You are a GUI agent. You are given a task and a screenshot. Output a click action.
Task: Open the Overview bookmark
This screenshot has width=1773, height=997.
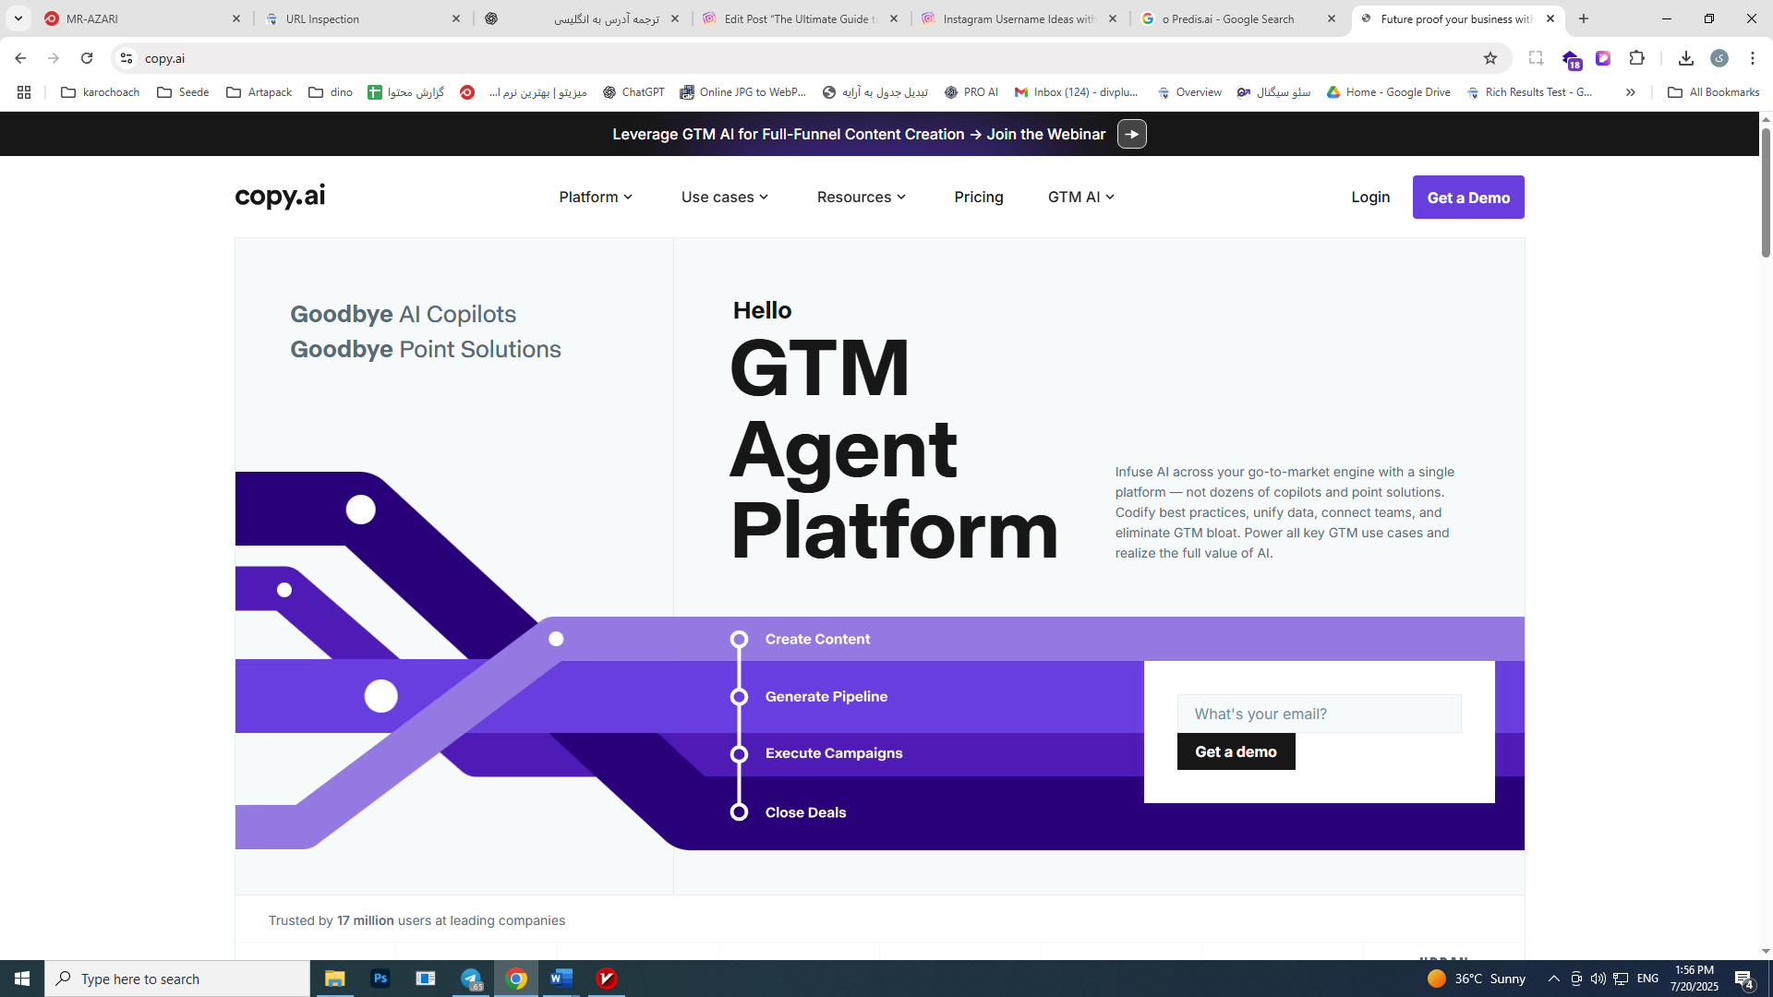[1189, 92]
